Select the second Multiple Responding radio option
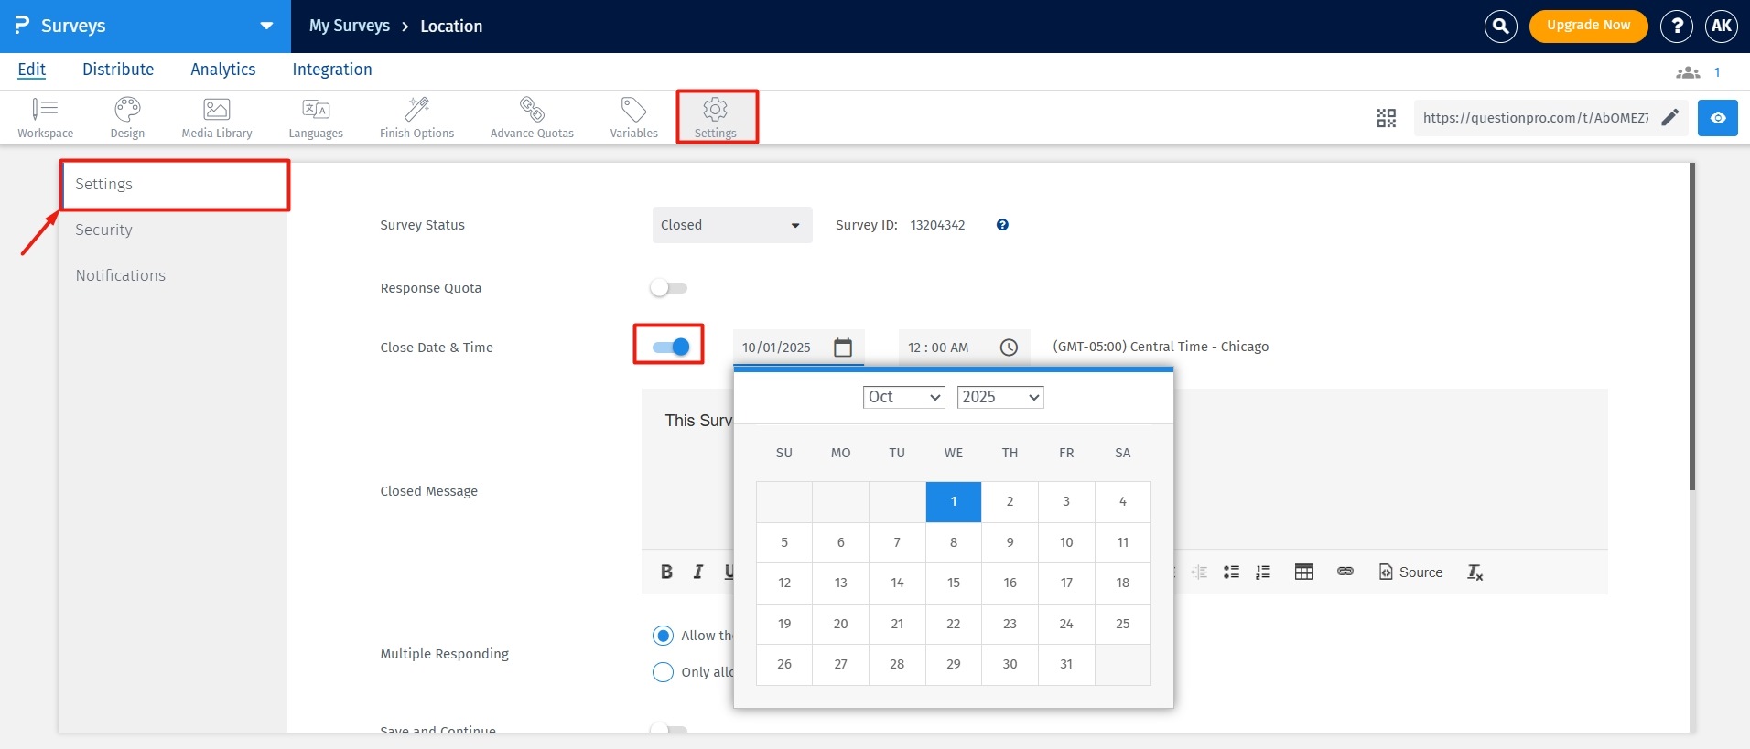This screenshot has height=749, width=1750. 663,672
